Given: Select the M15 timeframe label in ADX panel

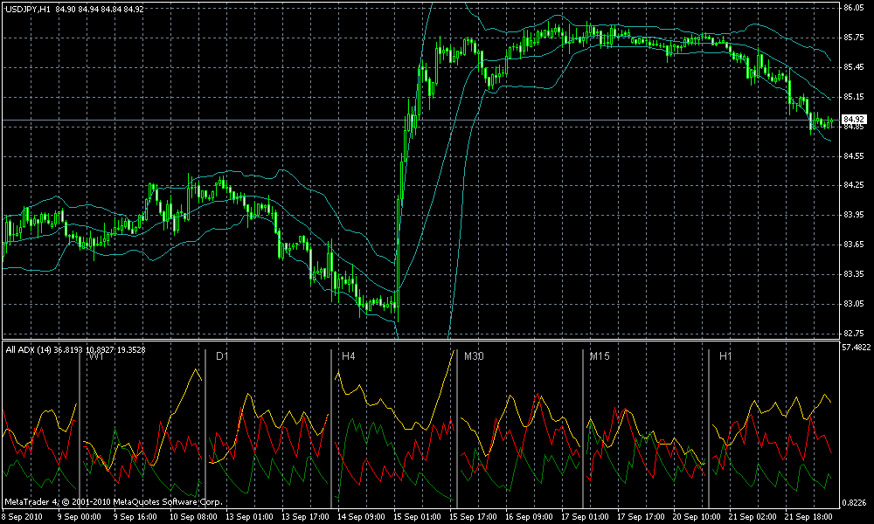Looking at the screenshot, I should tap(600, 355).
